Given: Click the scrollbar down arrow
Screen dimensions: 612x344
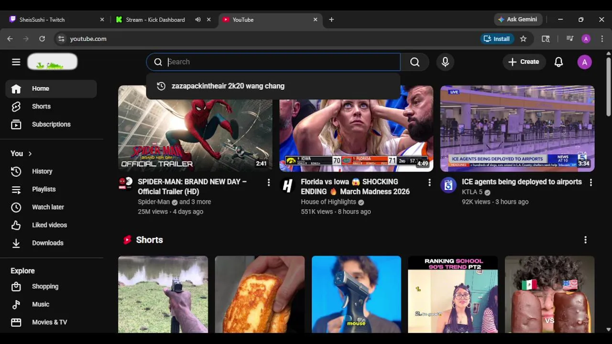Looking at the screenshot, I should 608,329.
